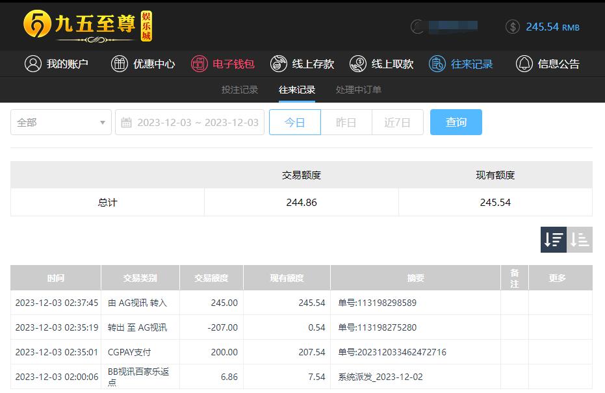Select the 今日 date range option
Viewport: 605px width, 393px height.
pos(295,122)
